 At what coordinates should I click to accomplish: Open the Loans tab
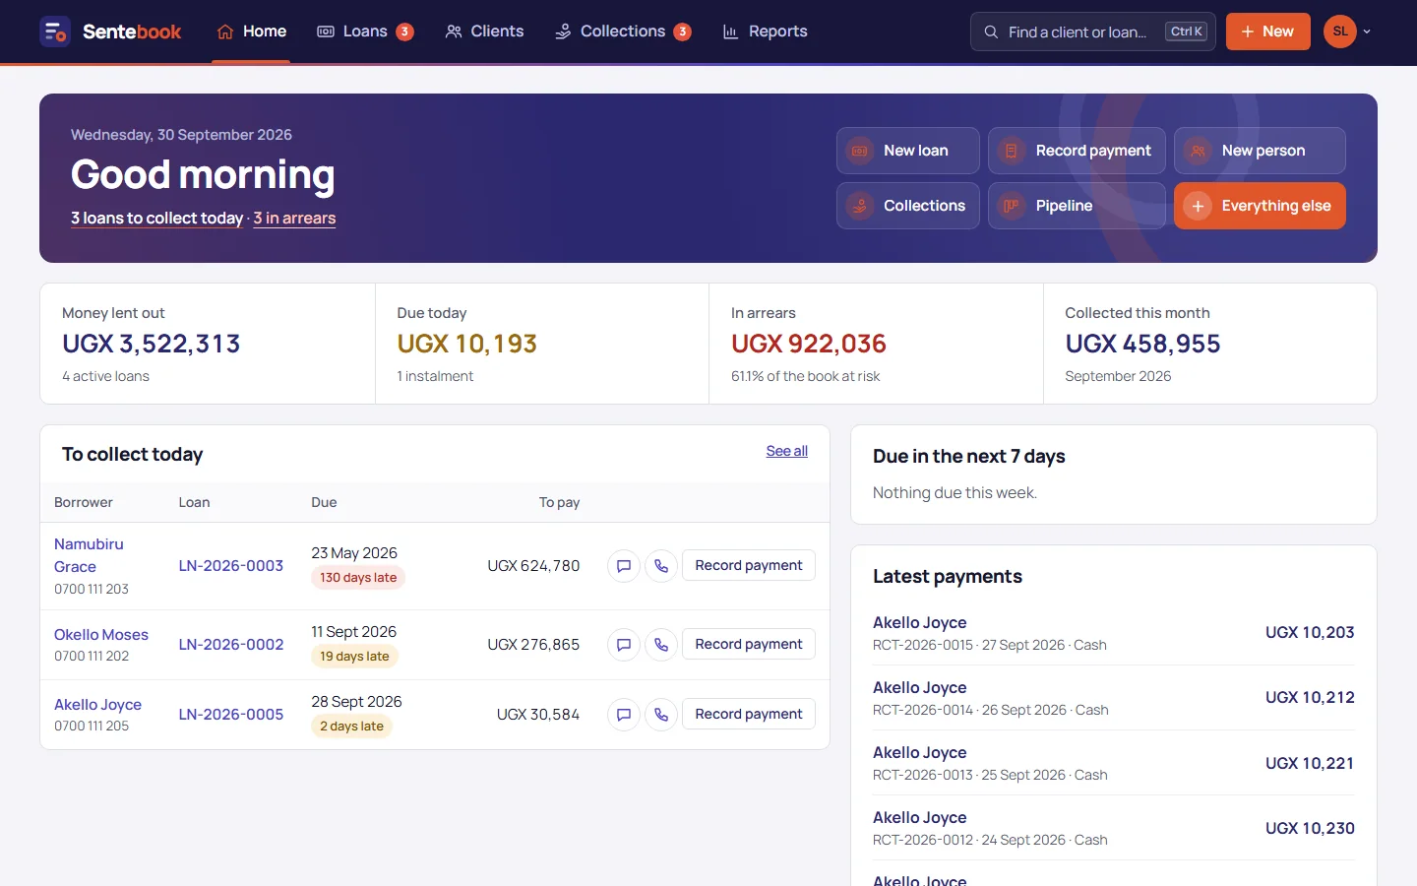coord(364,32)
